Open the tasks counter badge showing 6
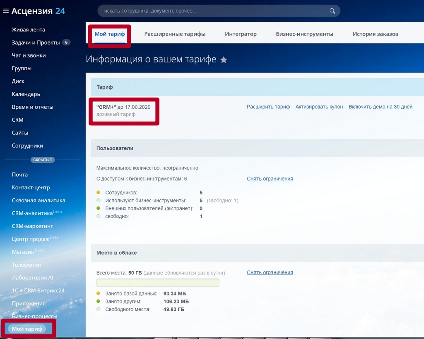The image size is (424, 339). pyautogui.click(x=66, y=42)
